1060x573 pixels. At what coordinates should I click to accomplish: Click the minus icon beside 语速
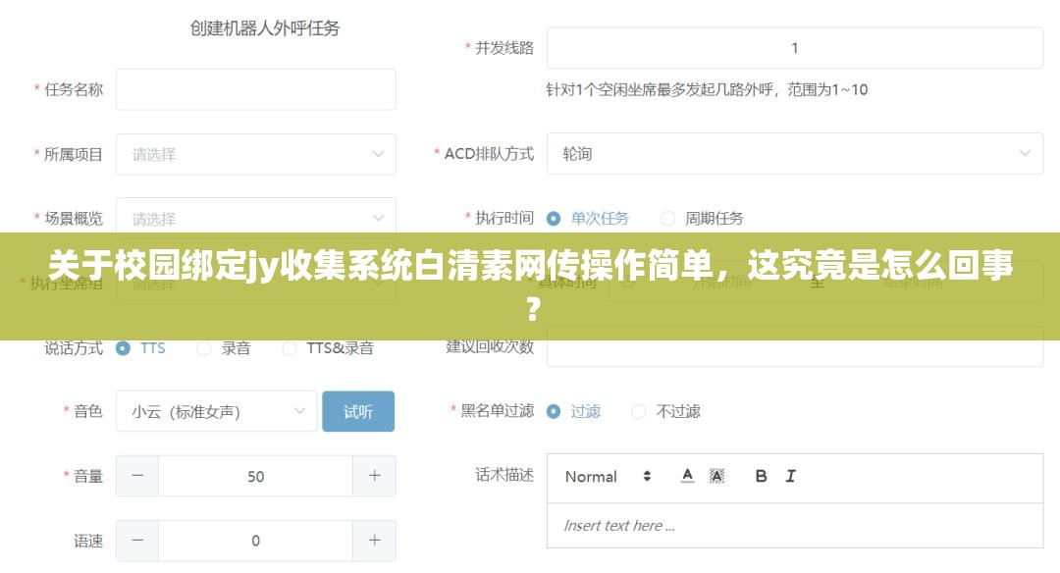pos(136,541)
